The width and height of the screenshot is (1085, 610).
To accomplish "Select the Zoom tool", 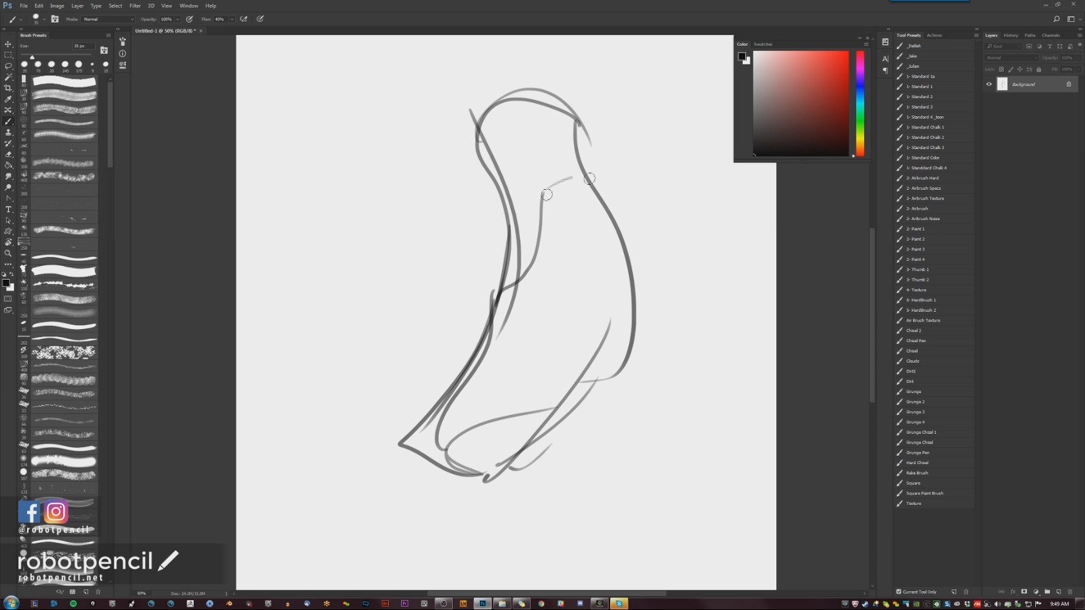I will [8, 253].
